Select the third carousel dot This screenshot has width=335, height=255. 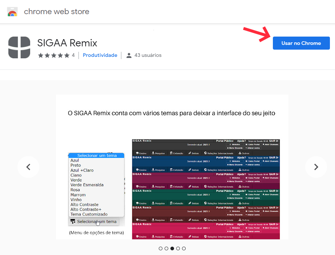click(172, 248)
